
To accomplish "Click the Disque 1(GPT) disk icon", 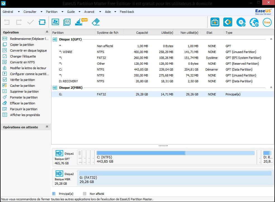I will [x=55, y=40].
